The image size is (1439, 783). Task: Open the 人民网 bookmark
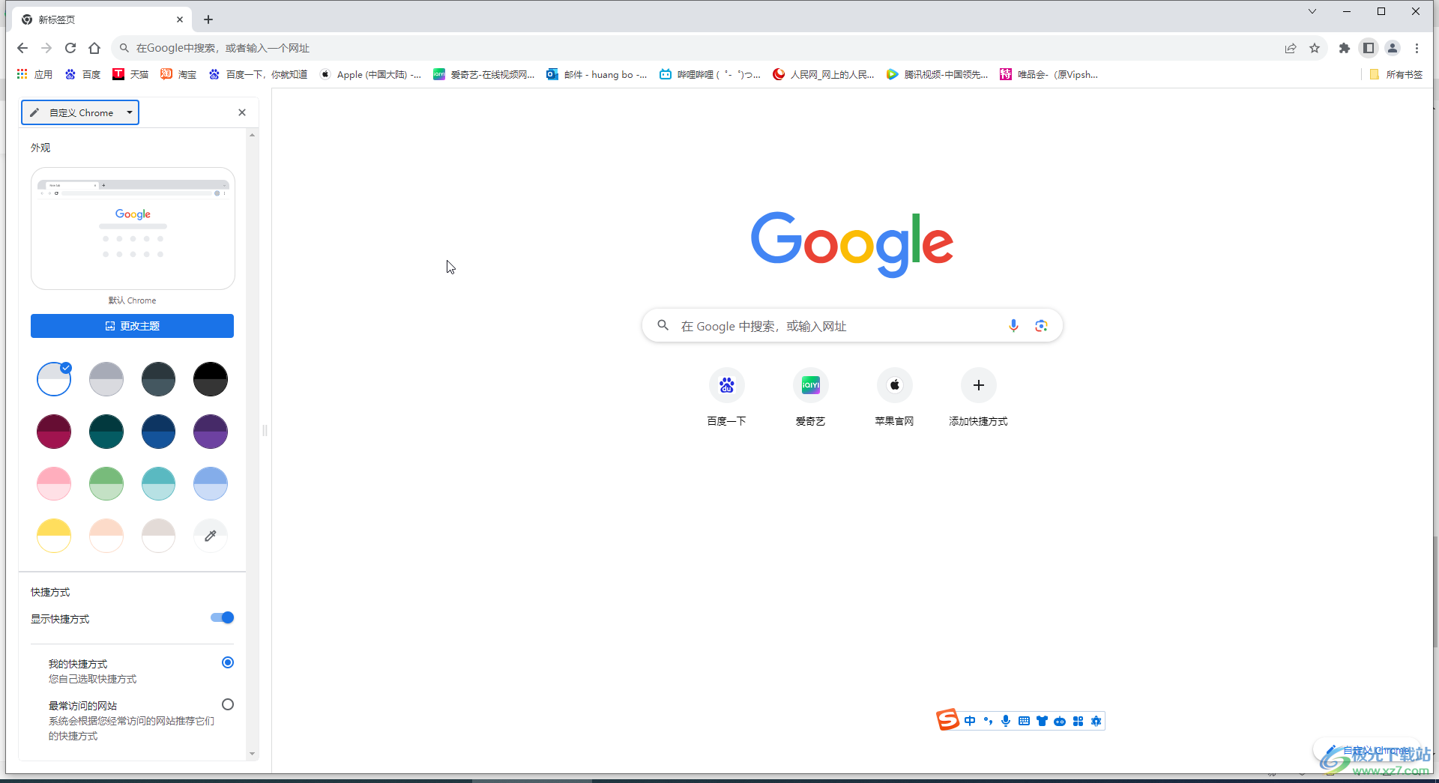824,74
